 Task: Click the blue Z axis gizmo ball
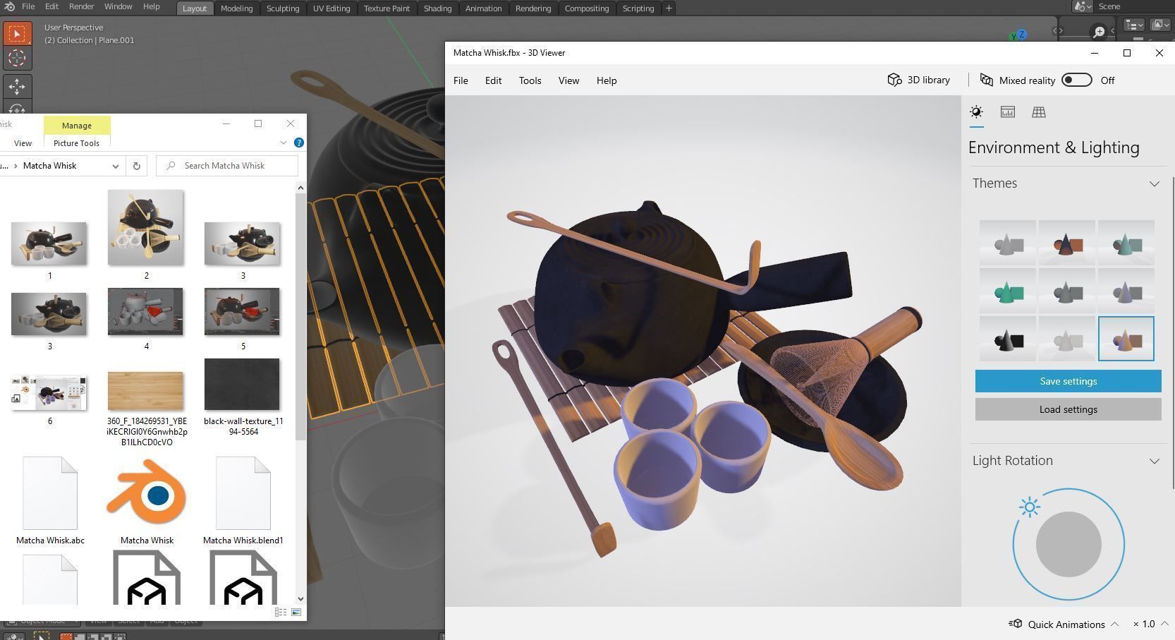[x=1021, y=34]
